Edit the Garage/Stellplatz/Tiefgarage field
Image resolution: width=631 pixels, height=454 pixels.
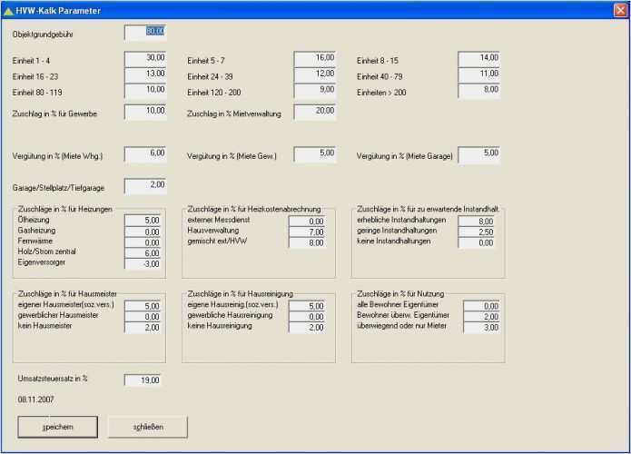click(145, 186)
